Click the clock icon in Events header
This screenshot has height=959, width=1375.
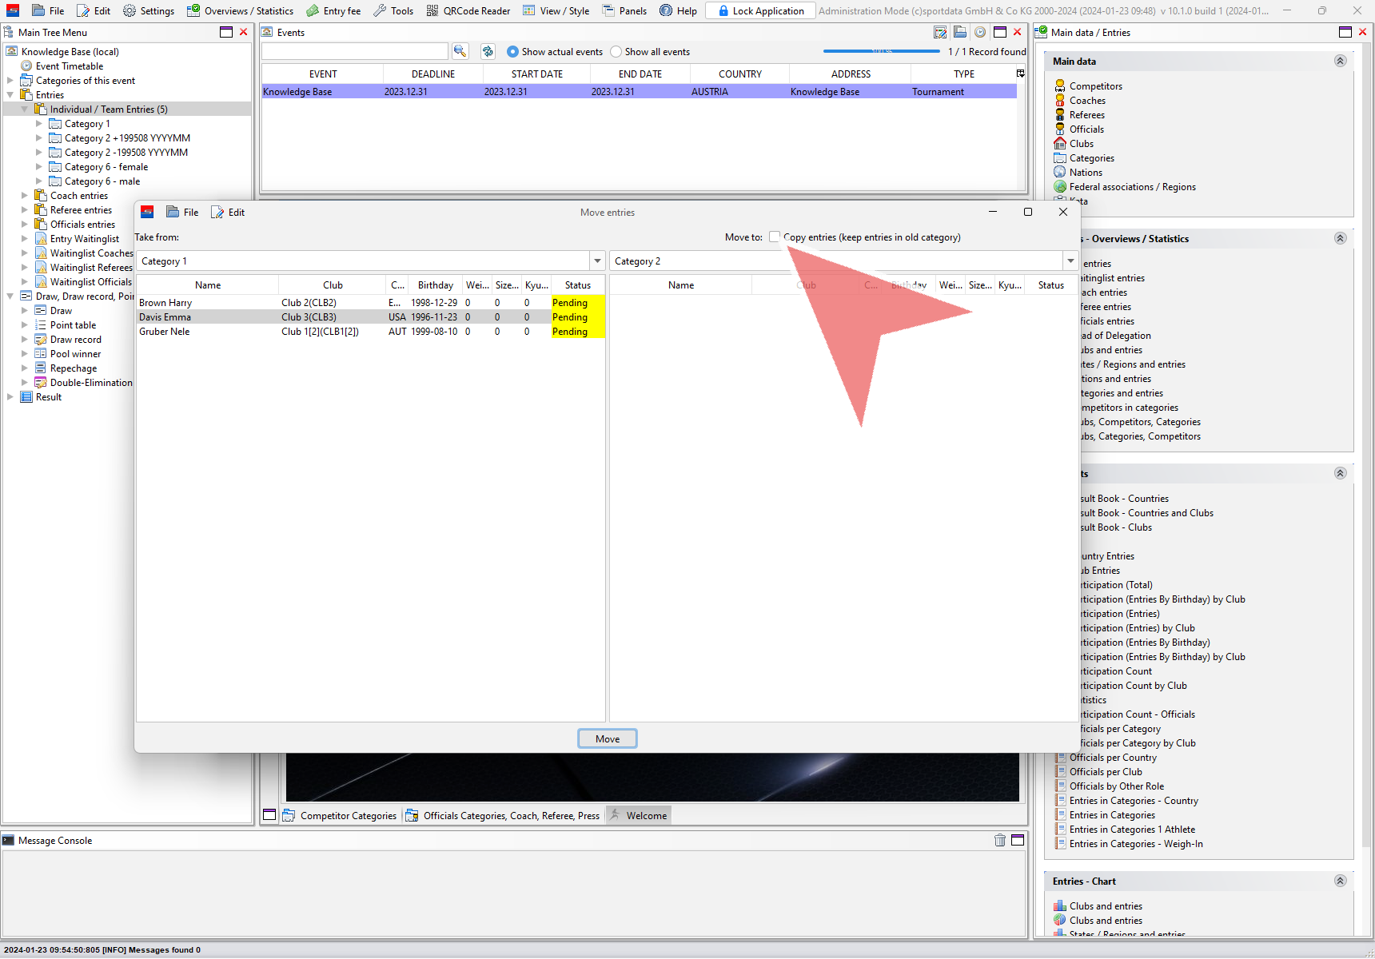(x=980, y=32)
